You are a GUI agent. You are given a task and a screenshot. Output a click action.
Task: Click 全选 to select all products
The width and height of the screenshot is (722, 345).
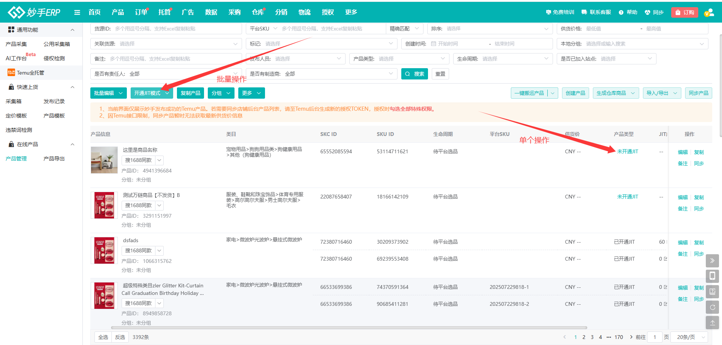pos(103,337)
